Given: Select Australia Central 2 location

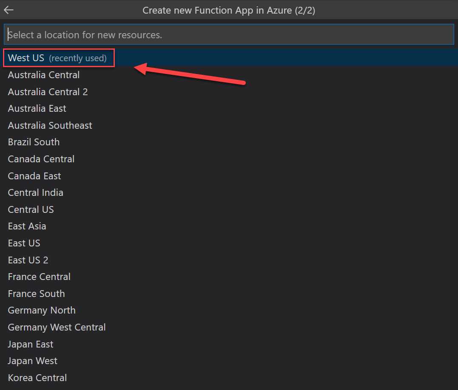Looking at the screenshot, I should click(x=48, y=92).
